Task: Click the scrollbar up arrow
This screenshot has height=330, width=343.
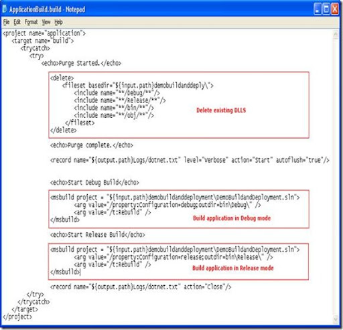Action: tap(336, 34)
